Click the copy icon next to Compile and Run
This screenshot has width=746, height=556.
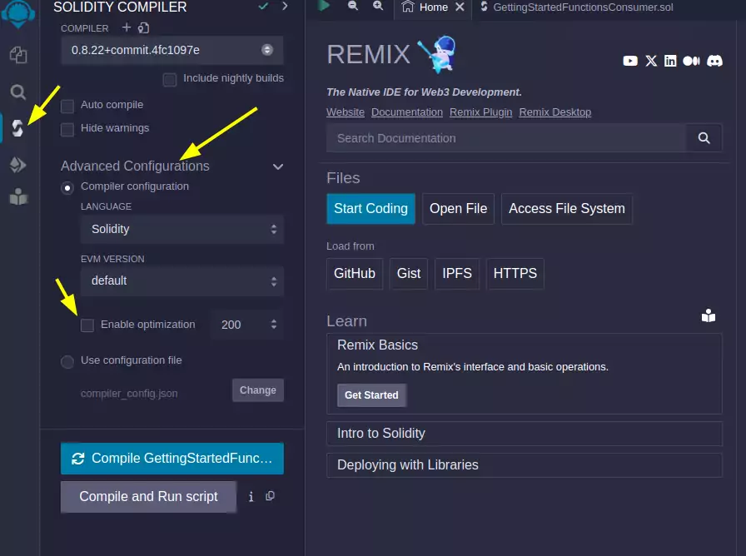[x=271, y=496]
